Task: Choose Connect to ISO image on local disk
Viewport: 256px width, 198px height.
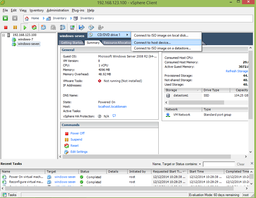Action: pos(166,35)
